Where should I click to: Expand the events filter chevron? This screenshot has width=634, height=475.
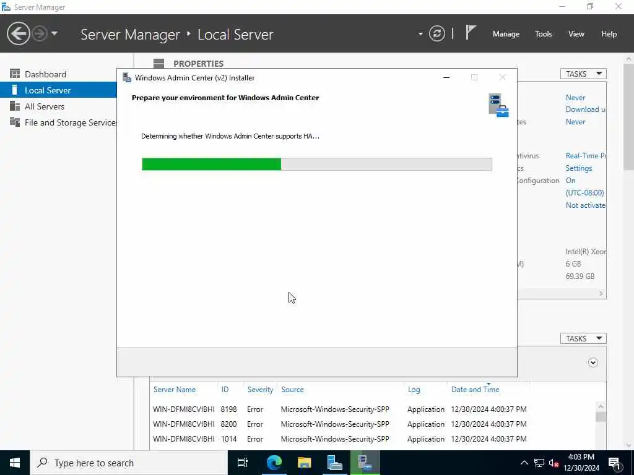pyautogui.click(x=593, y=362)
